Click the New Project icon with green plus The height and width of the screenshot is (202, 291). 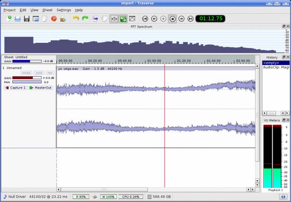(9, 19)
